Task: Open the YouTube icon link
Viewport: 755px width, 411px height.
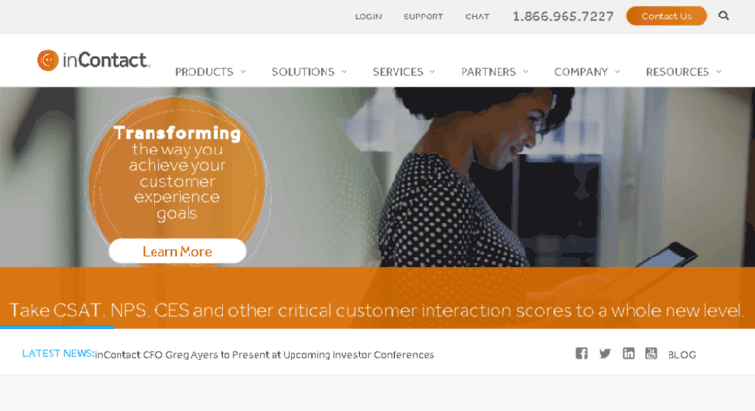Action: point(651,354)
